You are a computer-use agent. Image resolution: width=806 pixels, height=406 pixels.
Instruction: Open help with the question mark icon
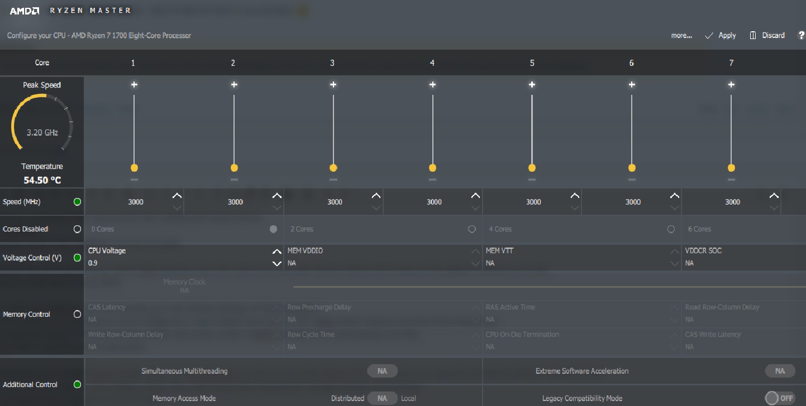click(802, 35)
